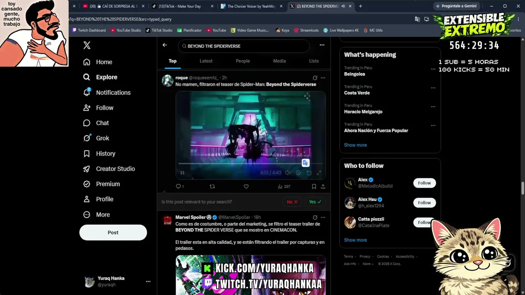Screen dimensions: 525x295
Task: Open Chat from the sidebar
Action: (x=96, y=123)
